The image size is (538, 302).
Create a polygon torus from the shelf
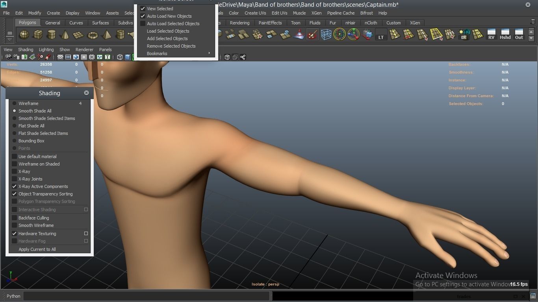pyautogui.click(x=93, y=35)
